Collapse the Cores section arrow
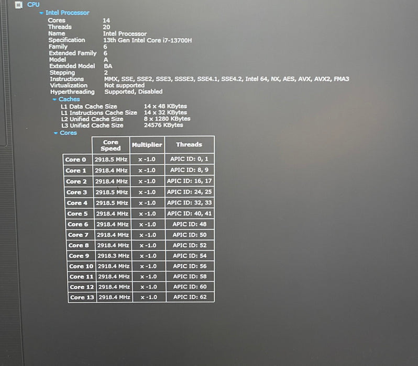 56,133
